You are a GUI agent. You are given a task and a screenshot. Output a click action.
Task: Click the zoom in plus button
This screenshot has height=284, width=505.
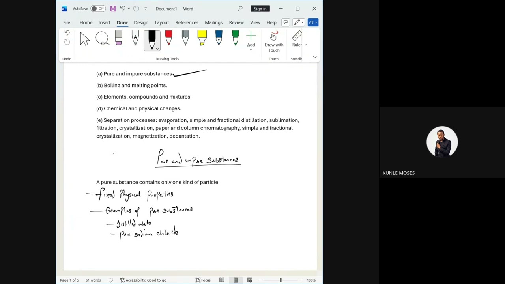[x=301, y=280]
